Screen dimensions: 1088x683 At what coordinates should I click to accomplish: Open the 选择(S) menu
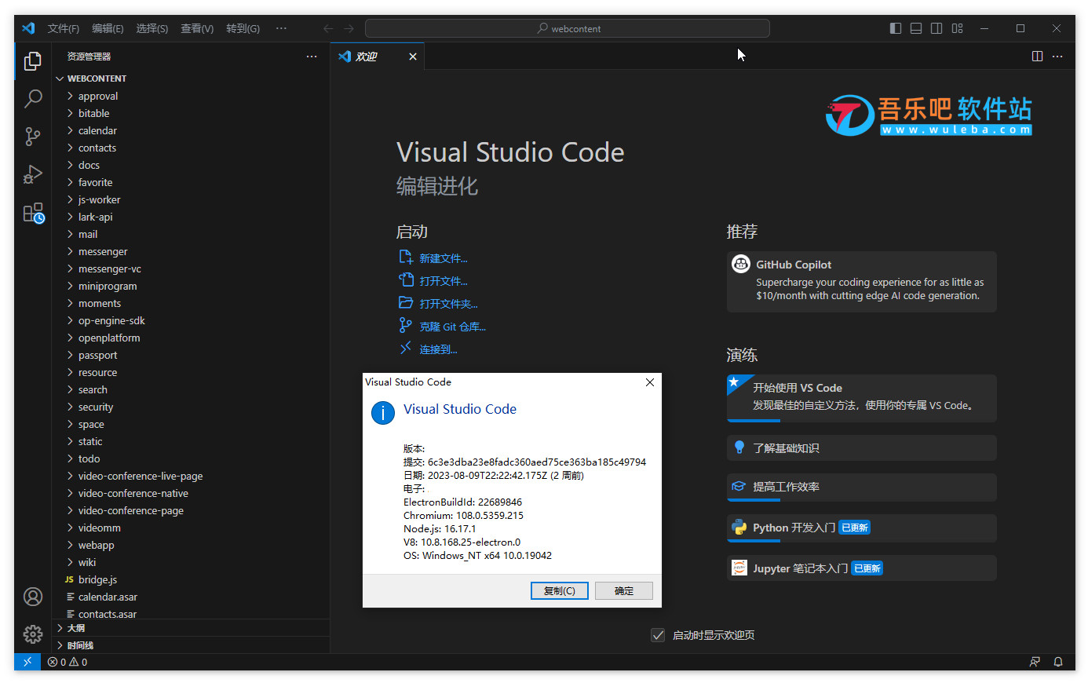point(152,28)
